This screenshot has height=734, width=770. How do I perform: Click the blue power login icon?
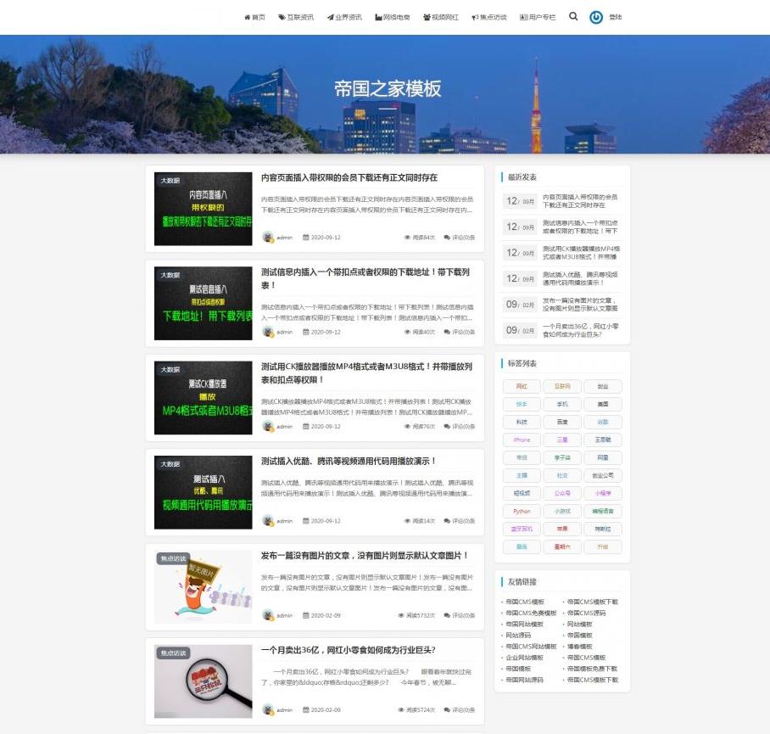coord(597,16)
